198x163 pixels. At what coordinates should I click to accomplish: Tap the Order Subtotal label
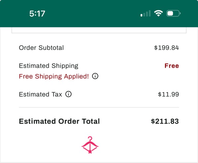click(x=41, y=48)
